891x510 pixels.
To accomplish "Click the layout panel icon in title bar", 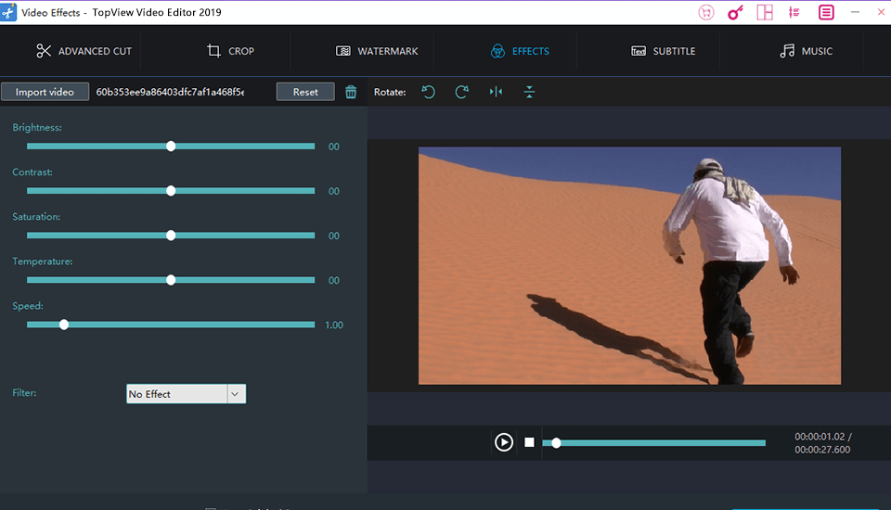I will (765, 12).
